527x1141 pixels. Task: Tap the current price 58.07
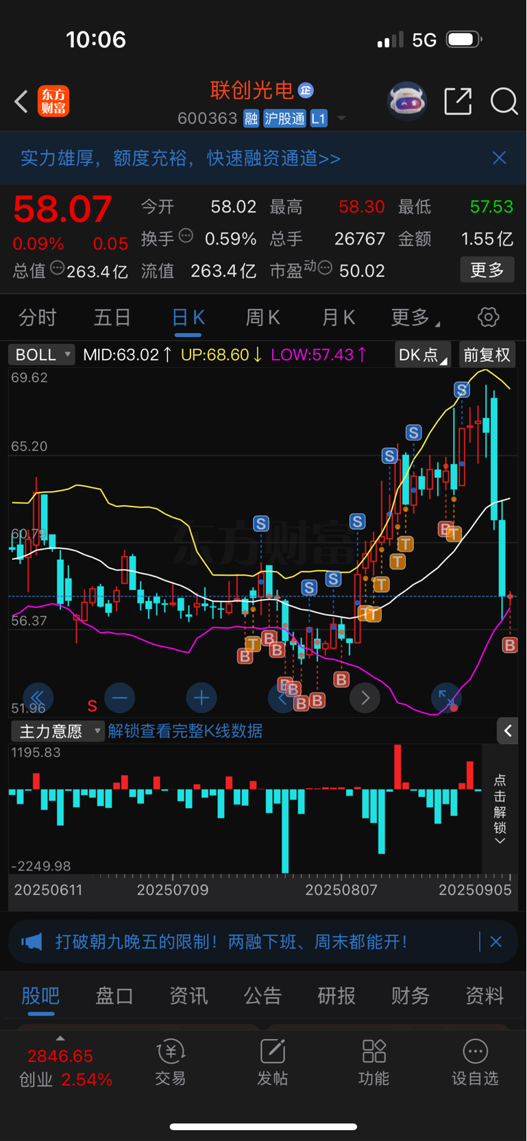tap(62, 210)
